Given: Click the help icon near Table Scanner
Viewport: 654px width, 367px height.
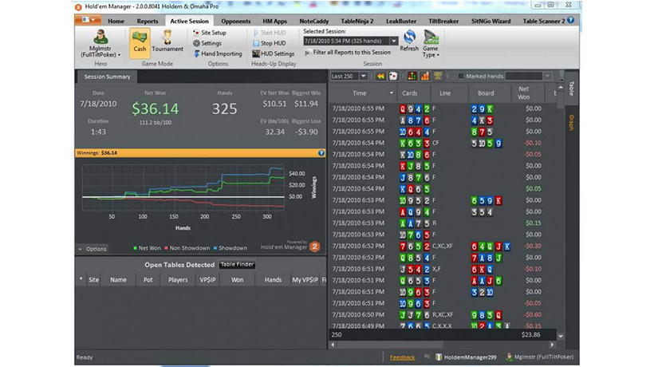Looking at the screenshot, I should (x=570, y=20).
